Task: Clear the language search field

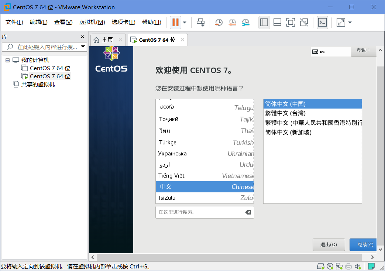Action: pyautogui.click(x=248, y=212)
